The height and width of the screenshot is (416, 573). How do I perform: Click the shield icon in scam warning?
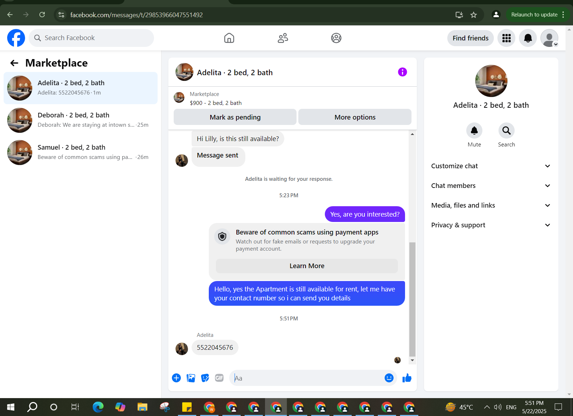(x=222, y=237)
